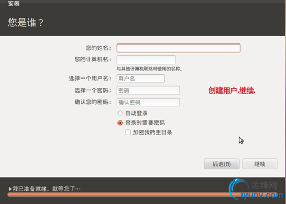Expand the 我已准备就绪 details triangle
Viewport: 286px width, 204px height.
pos(10,189)
